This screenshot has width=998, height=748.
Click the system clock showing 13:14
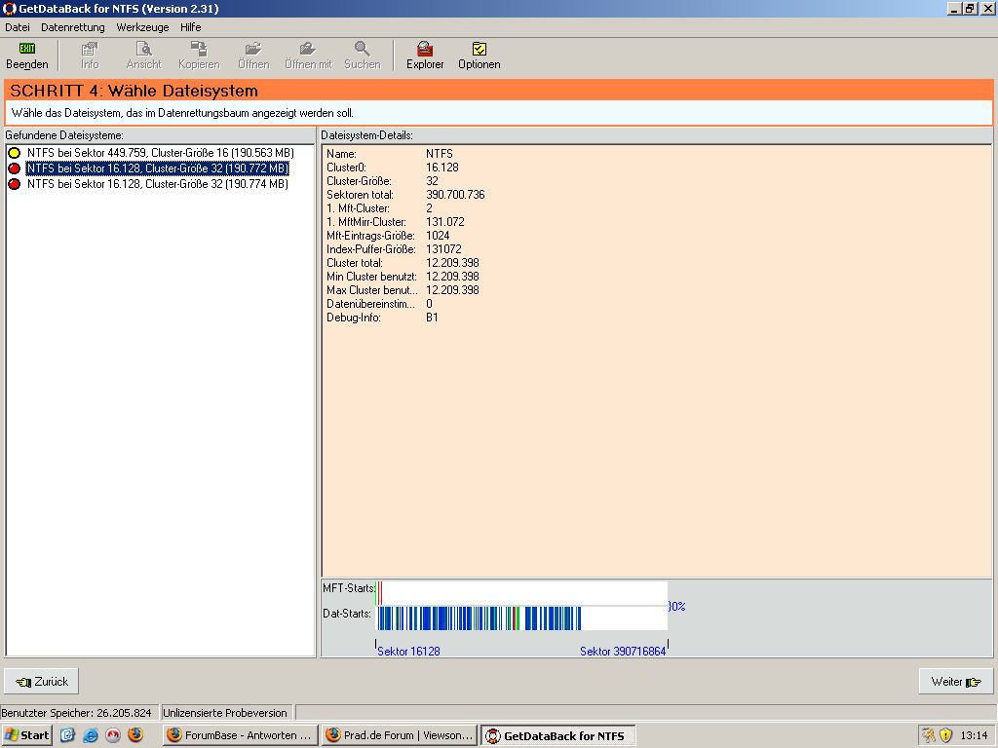[974, 735]
